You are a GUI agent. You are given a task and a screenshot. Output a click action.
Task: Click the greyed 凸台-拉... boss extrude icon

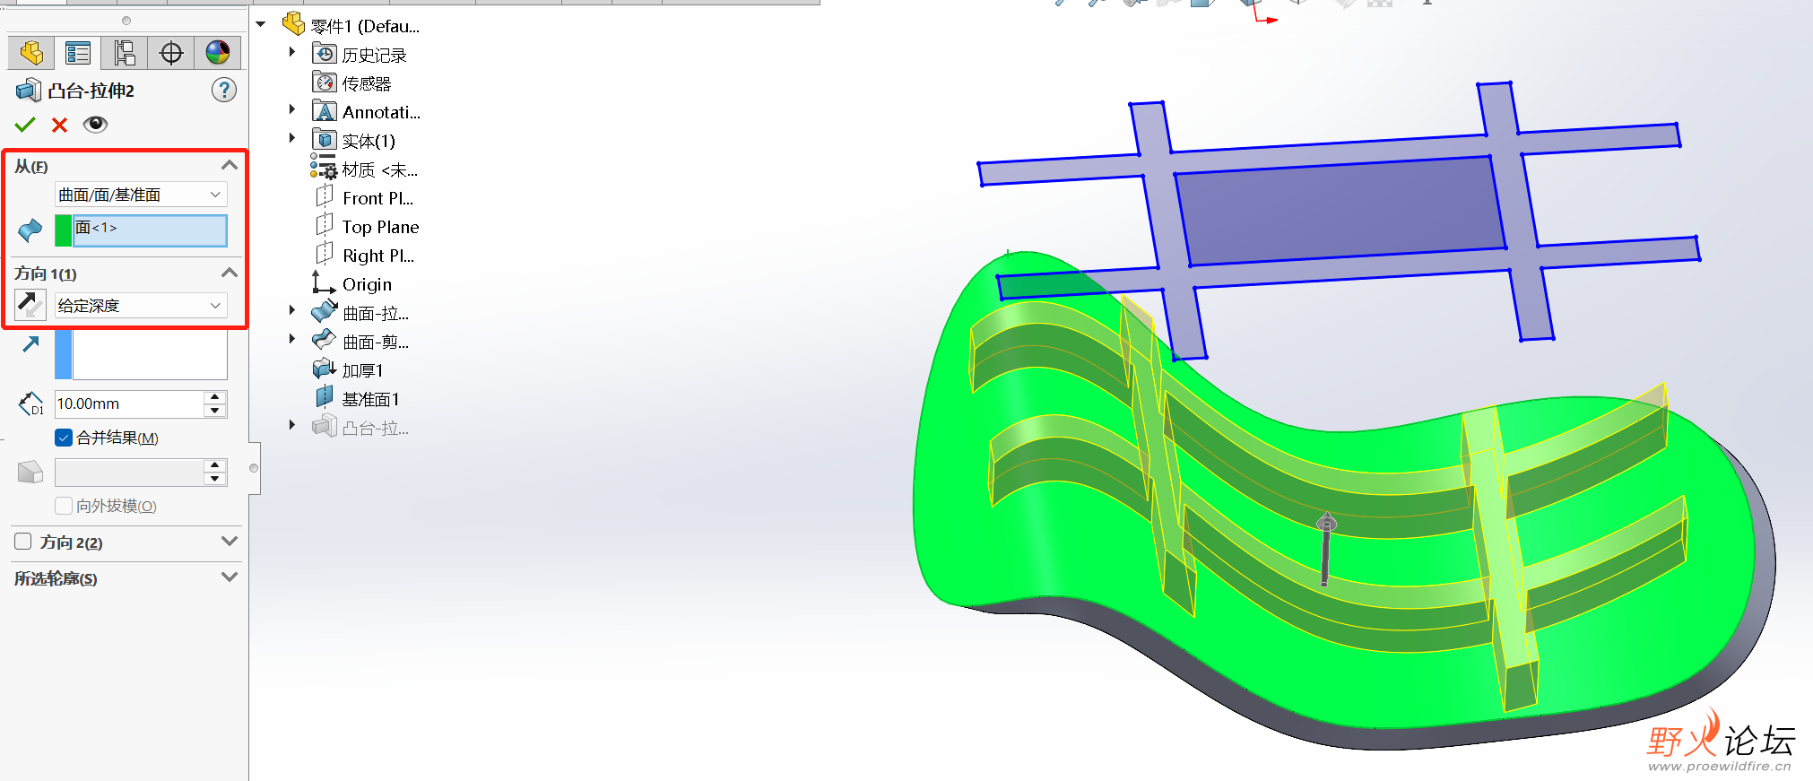324,426
